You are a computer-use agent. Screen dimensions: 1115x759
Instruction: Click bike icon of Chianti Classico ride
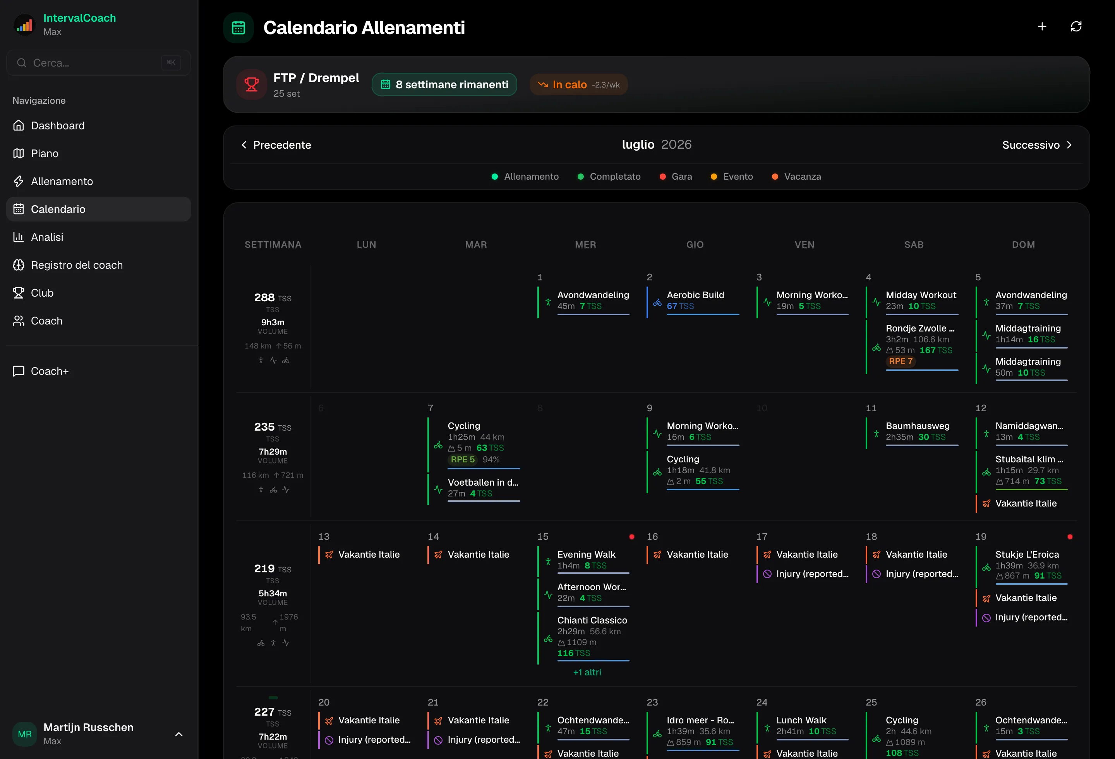click(x=548, y=639)
